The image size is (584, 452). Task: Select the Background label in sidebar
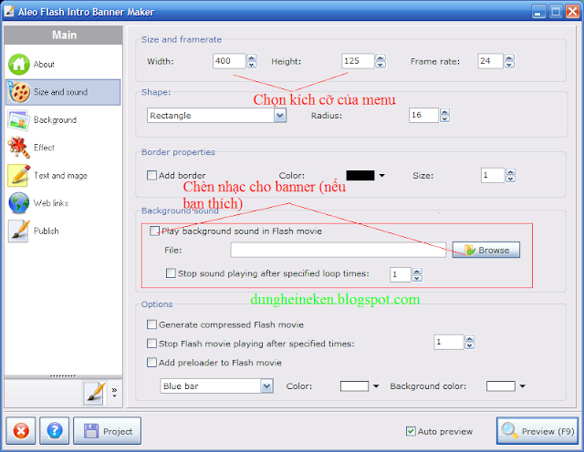point(55,119)
